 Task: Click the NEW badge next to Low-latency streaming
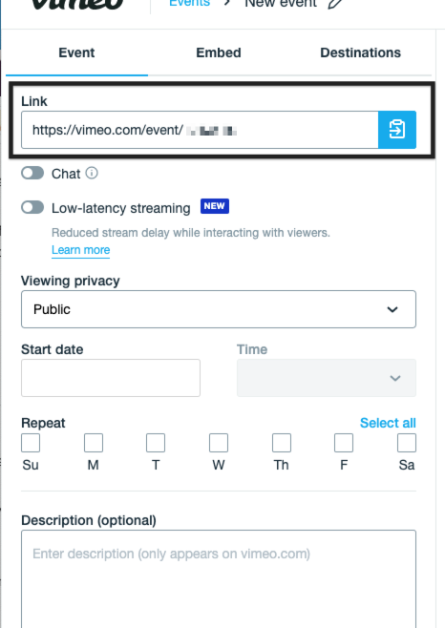point(215,206)
